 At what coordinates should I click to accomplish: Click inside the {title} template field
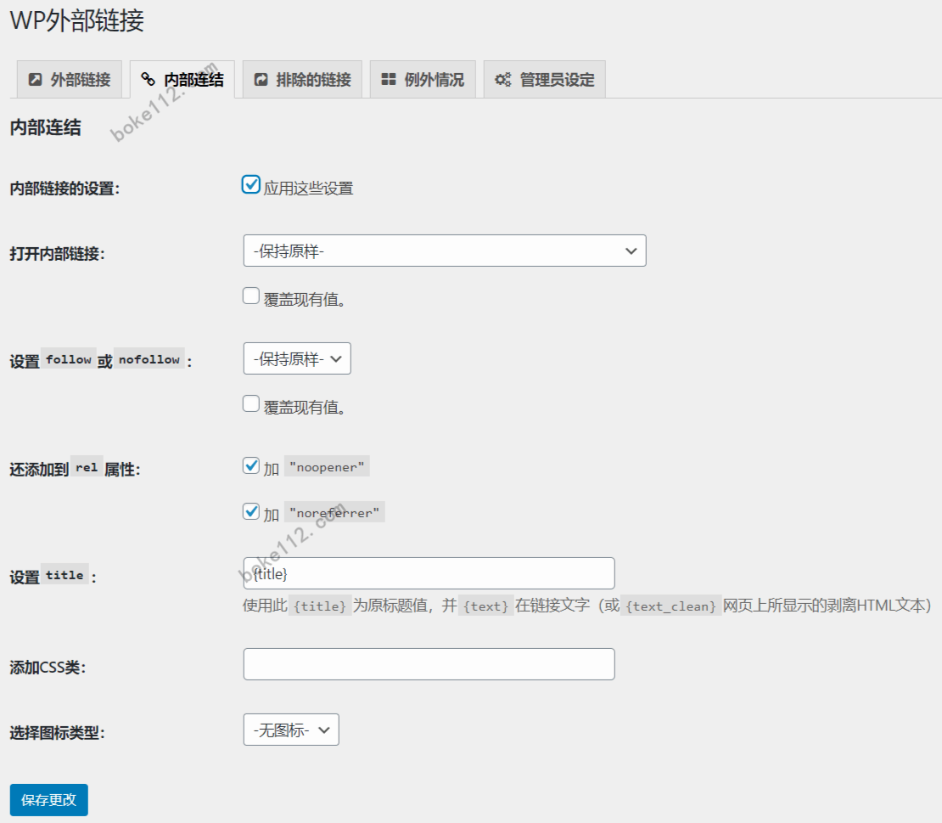point(429,573)
